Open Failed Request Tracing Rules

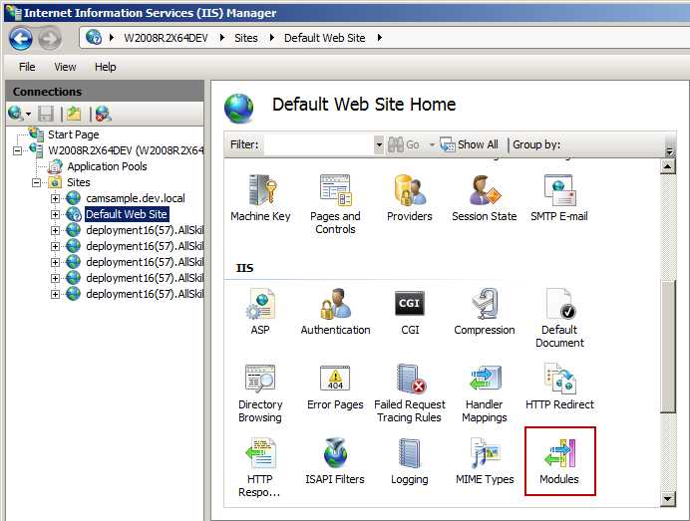(x=410, y=393)
